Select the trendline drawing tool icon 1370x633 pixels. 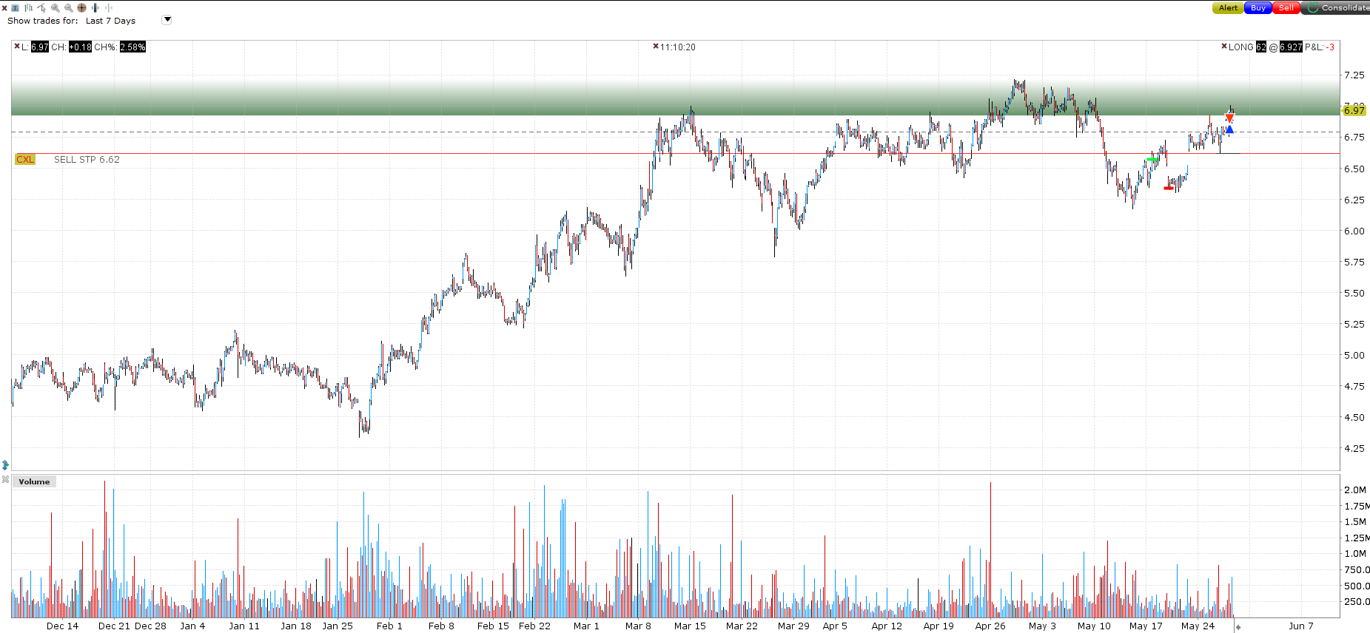(41, 7)
